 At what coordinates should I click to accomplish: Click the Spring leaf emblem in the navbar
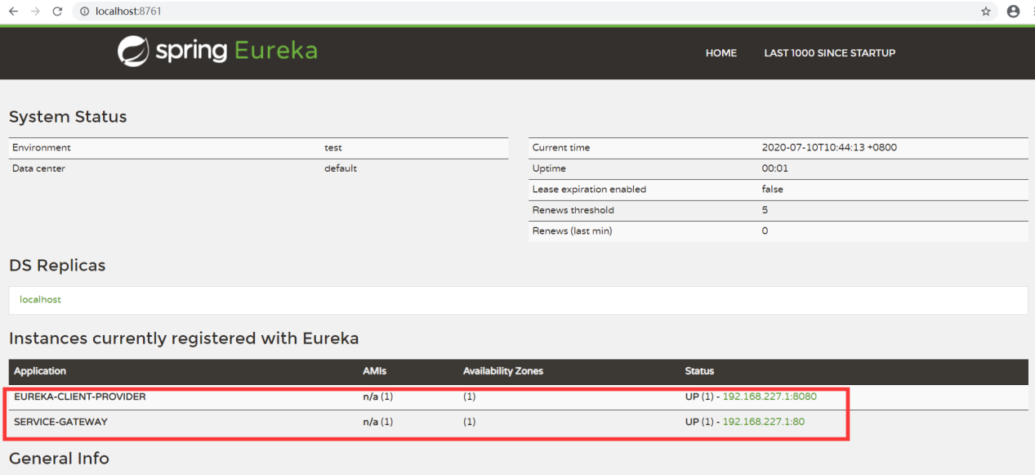pos(135,50)
